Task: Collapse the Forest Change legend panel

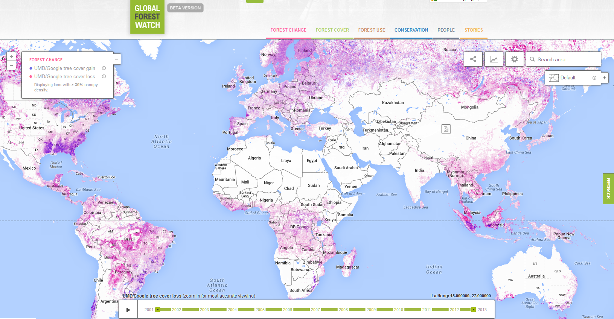Action: click(117, 59)
